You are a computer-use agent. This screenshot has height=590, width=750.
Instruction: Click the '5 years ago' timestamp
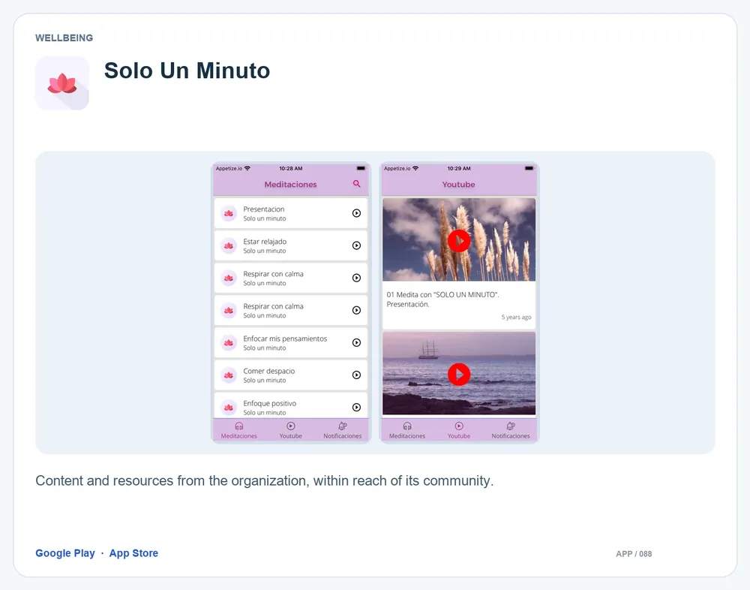[x=516, y=317]
